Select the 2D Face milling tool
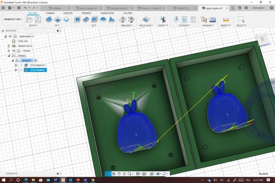This screenshot has height=183, width=275. pos(66,20)
